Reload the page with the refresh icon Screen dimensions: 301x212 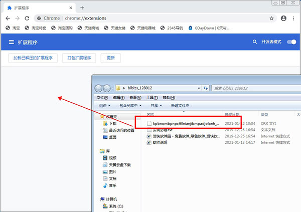[29, 18]
